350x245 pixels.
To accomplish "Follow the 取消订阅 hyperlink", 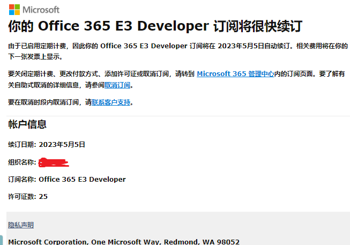I will [117, 85].
